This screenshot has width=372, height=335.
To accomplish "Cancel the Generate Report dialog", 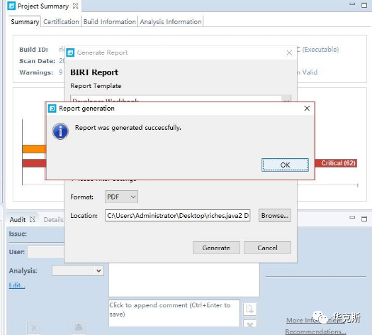I will click(267, 248).
